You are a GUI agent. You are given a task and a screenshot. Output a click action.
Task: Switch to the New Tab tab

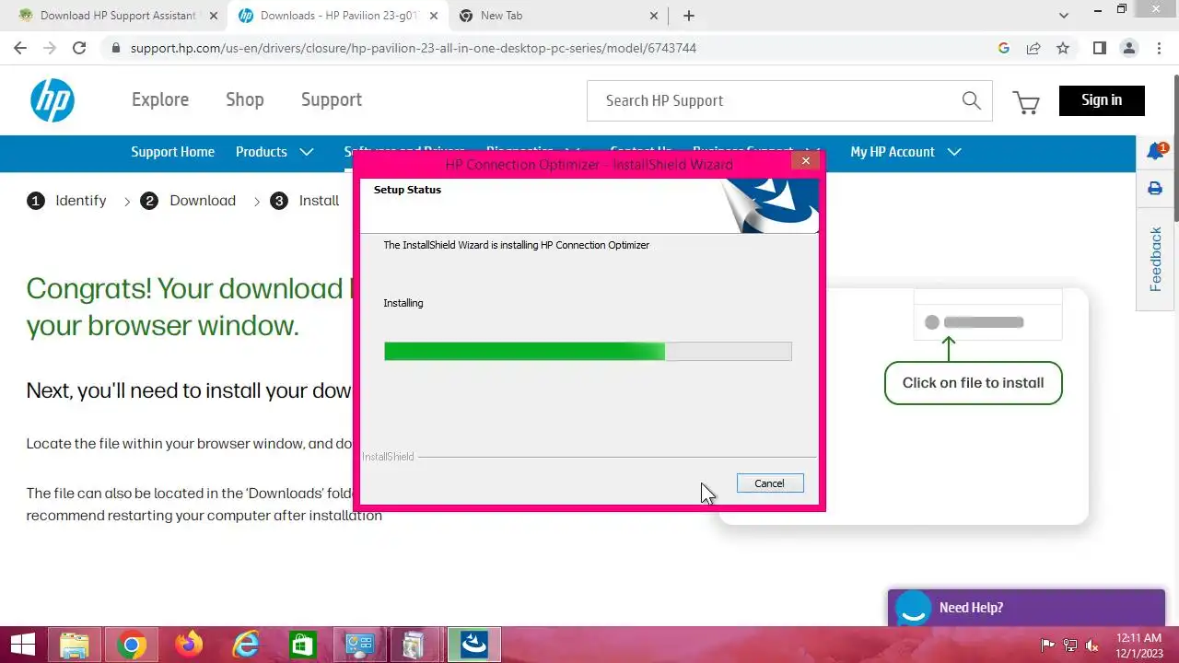click(x=558, y=16)
